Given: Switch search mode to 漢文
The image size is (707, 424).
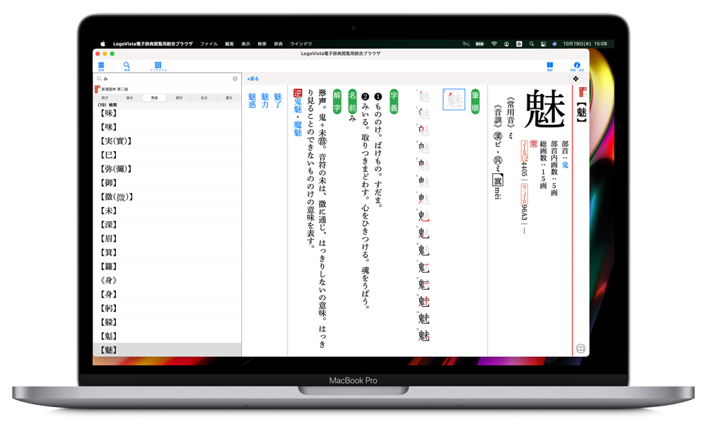Looking at the screenshot, I should (x=228, y=98).
